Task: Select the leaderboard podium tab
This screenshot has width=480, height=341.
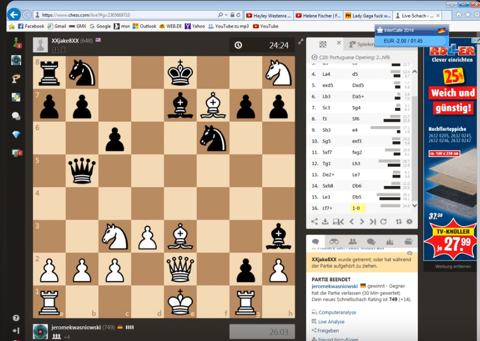Action: click(x=389, y=242)
